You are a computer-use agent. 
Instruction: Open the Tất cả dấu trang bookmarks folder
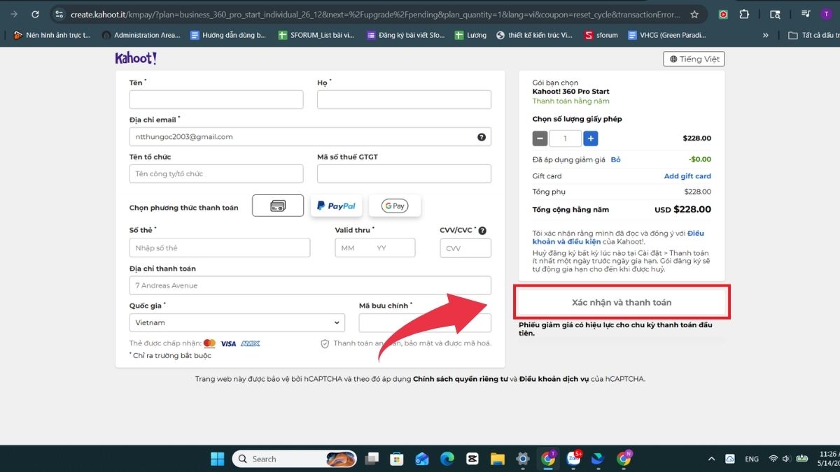tap(813, 35)
